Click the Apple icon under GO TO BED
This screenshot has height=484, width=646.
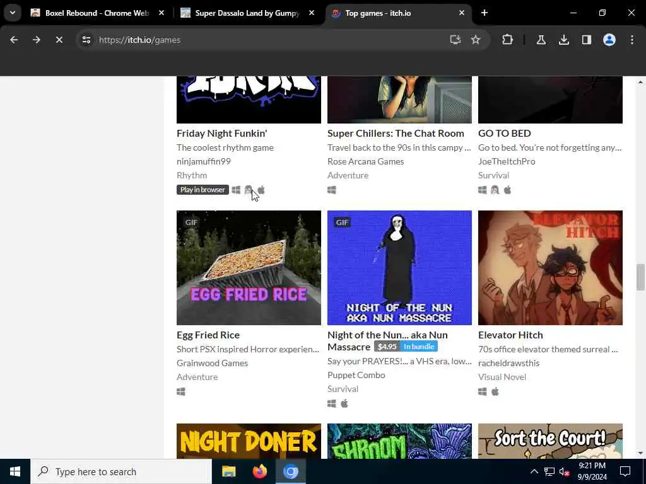(508, 190)
